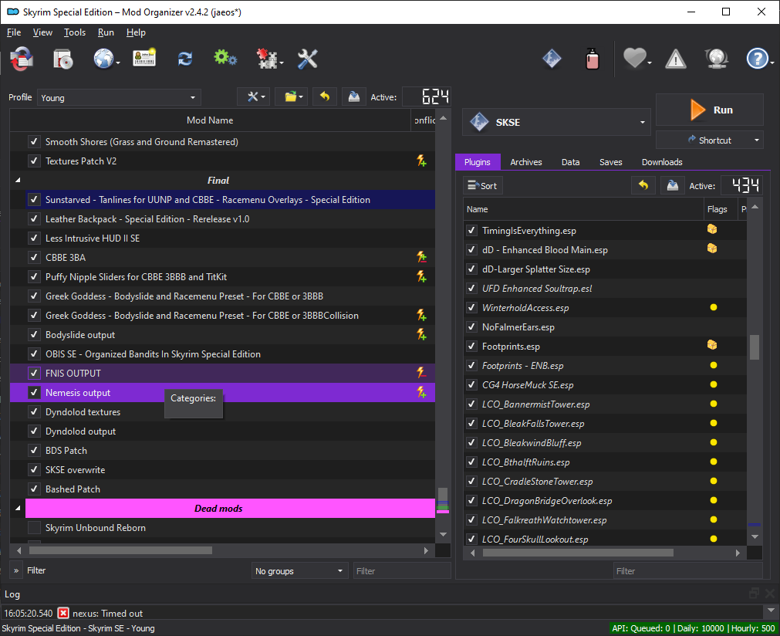Open settings wrench and screwdriver icon
Screen dimensions: 780x636
coord(307,59)
